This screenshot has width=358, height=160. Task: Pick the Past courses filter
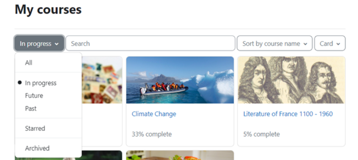click(31, 108)
